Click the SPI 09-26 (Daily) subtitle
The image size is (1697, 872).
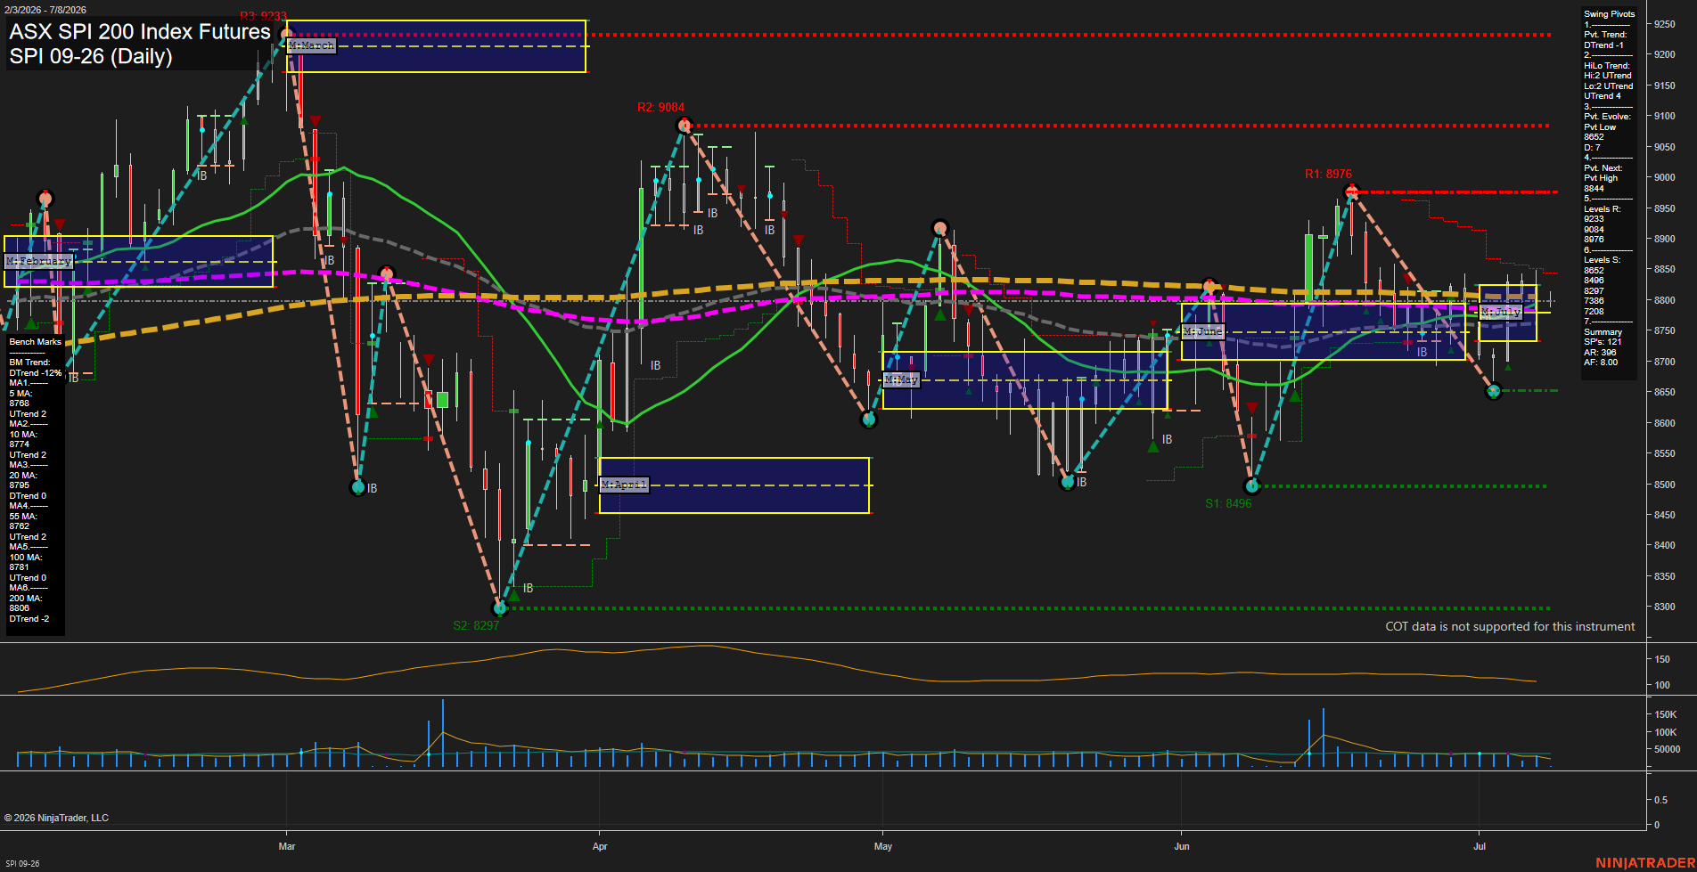pyautogui.click(x=91, y=56)
